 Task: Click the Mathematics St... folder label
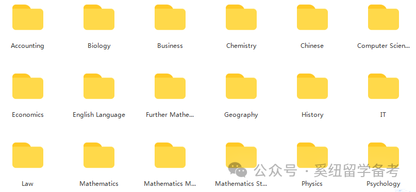pos(241,184)
